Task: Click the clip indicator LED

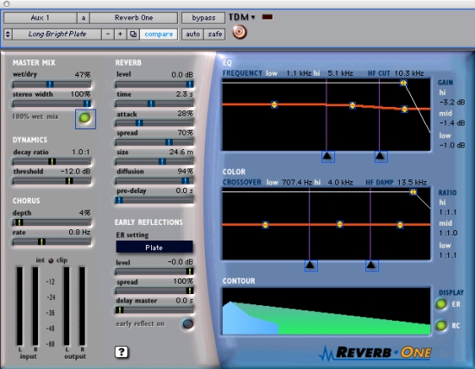Action: 51,260
